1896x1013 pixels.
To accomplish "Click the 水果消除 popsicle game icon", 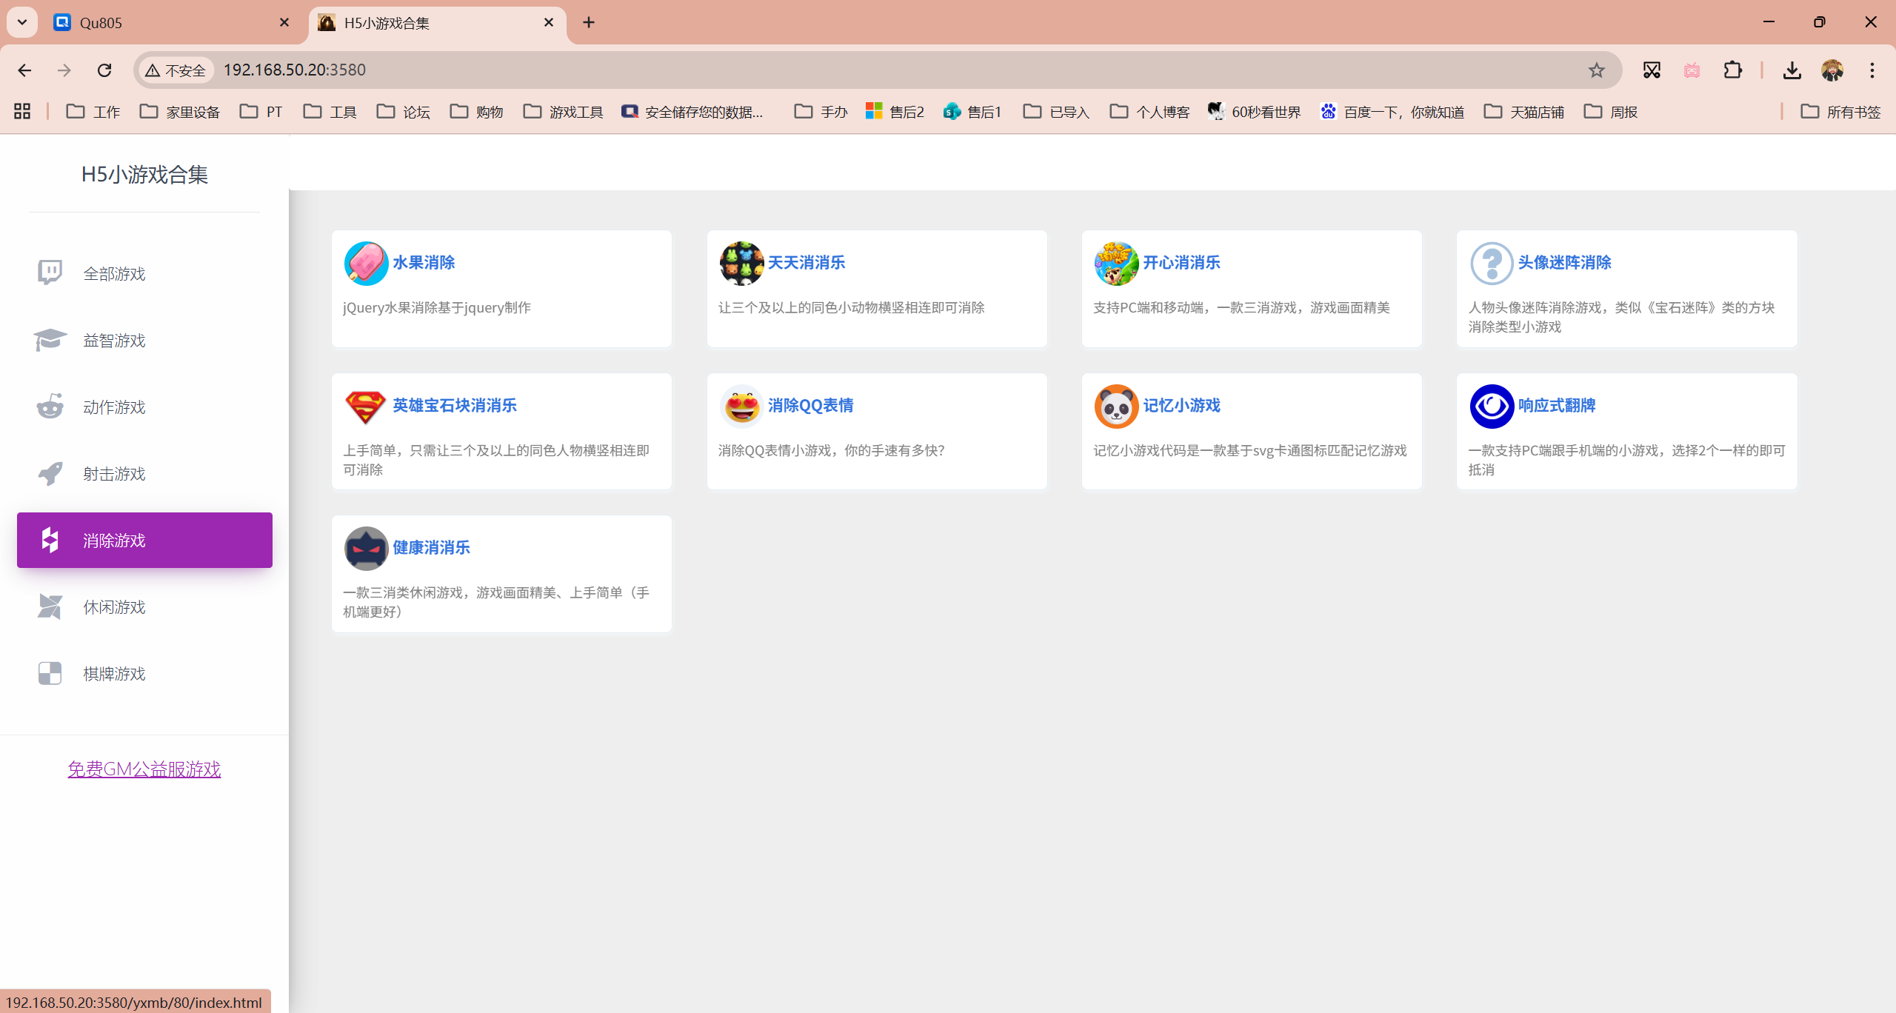I will pyautogui.click(x=366, y=263).
